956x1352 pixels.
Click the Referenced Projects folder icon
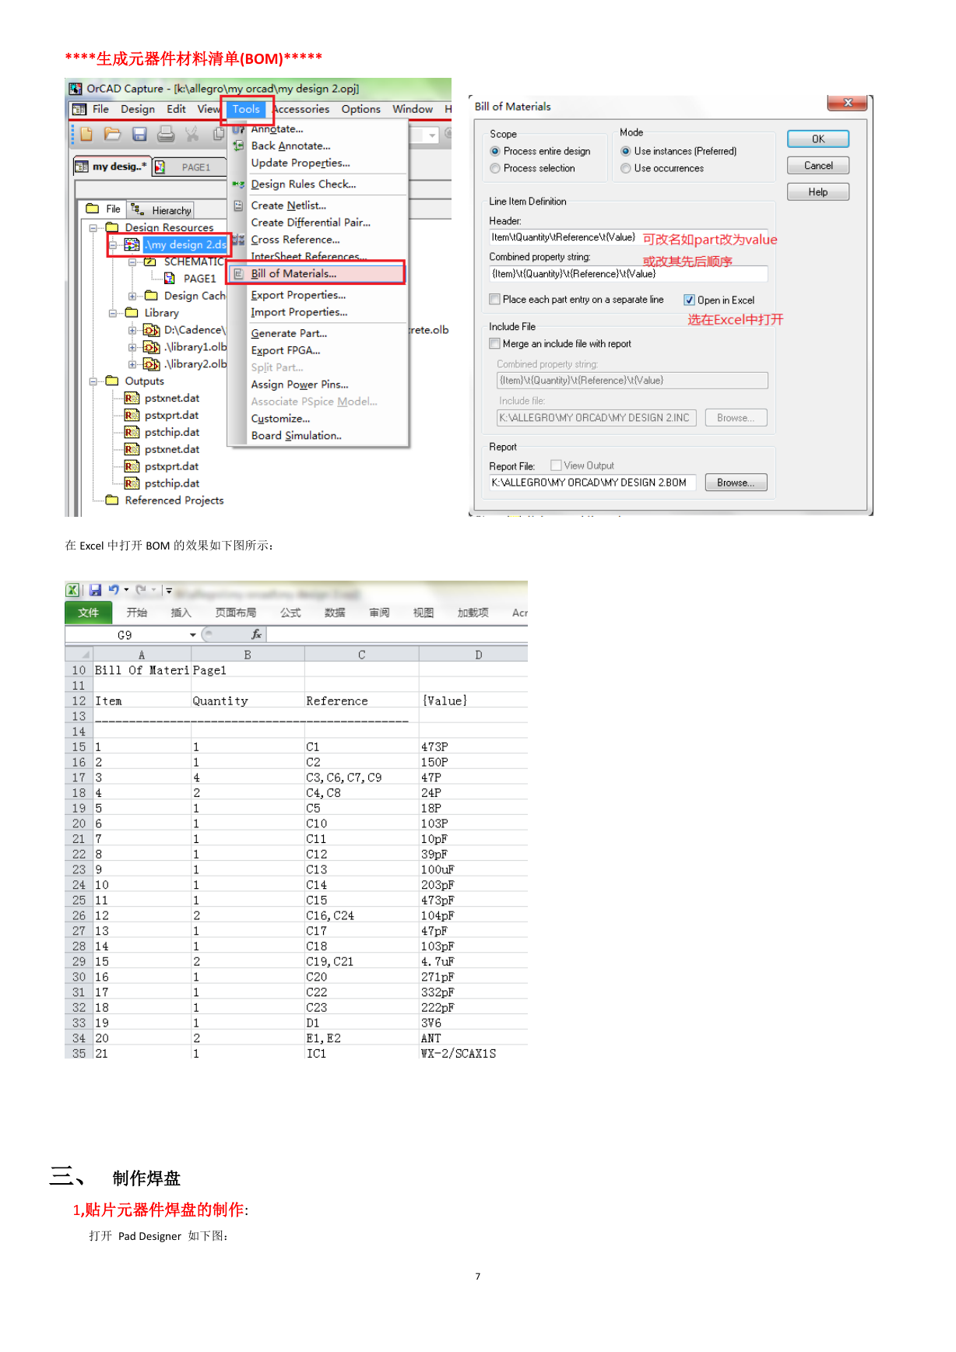[x=112, y=500]
